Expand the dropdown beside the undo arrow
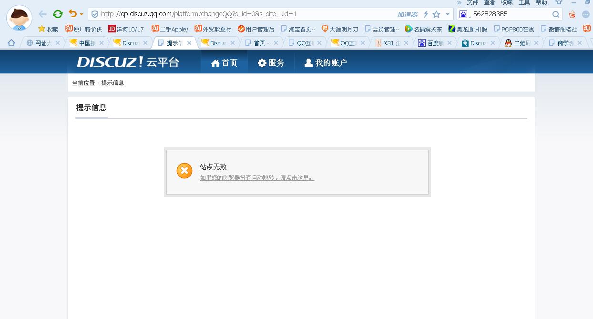Viewport: 593px width, 319px height. coord(82,14)
